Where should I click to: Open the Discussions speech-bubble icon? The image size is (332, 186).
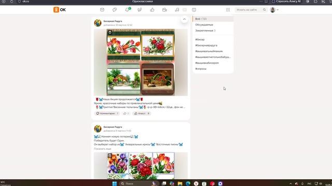tap(115, 10)
